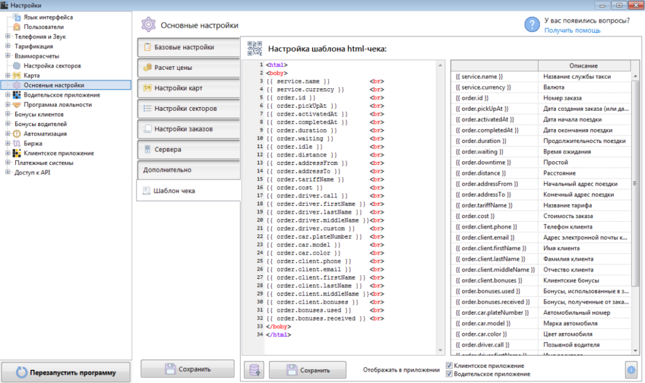Click the variables table vertical scrollbar

(x=635, y=183)
